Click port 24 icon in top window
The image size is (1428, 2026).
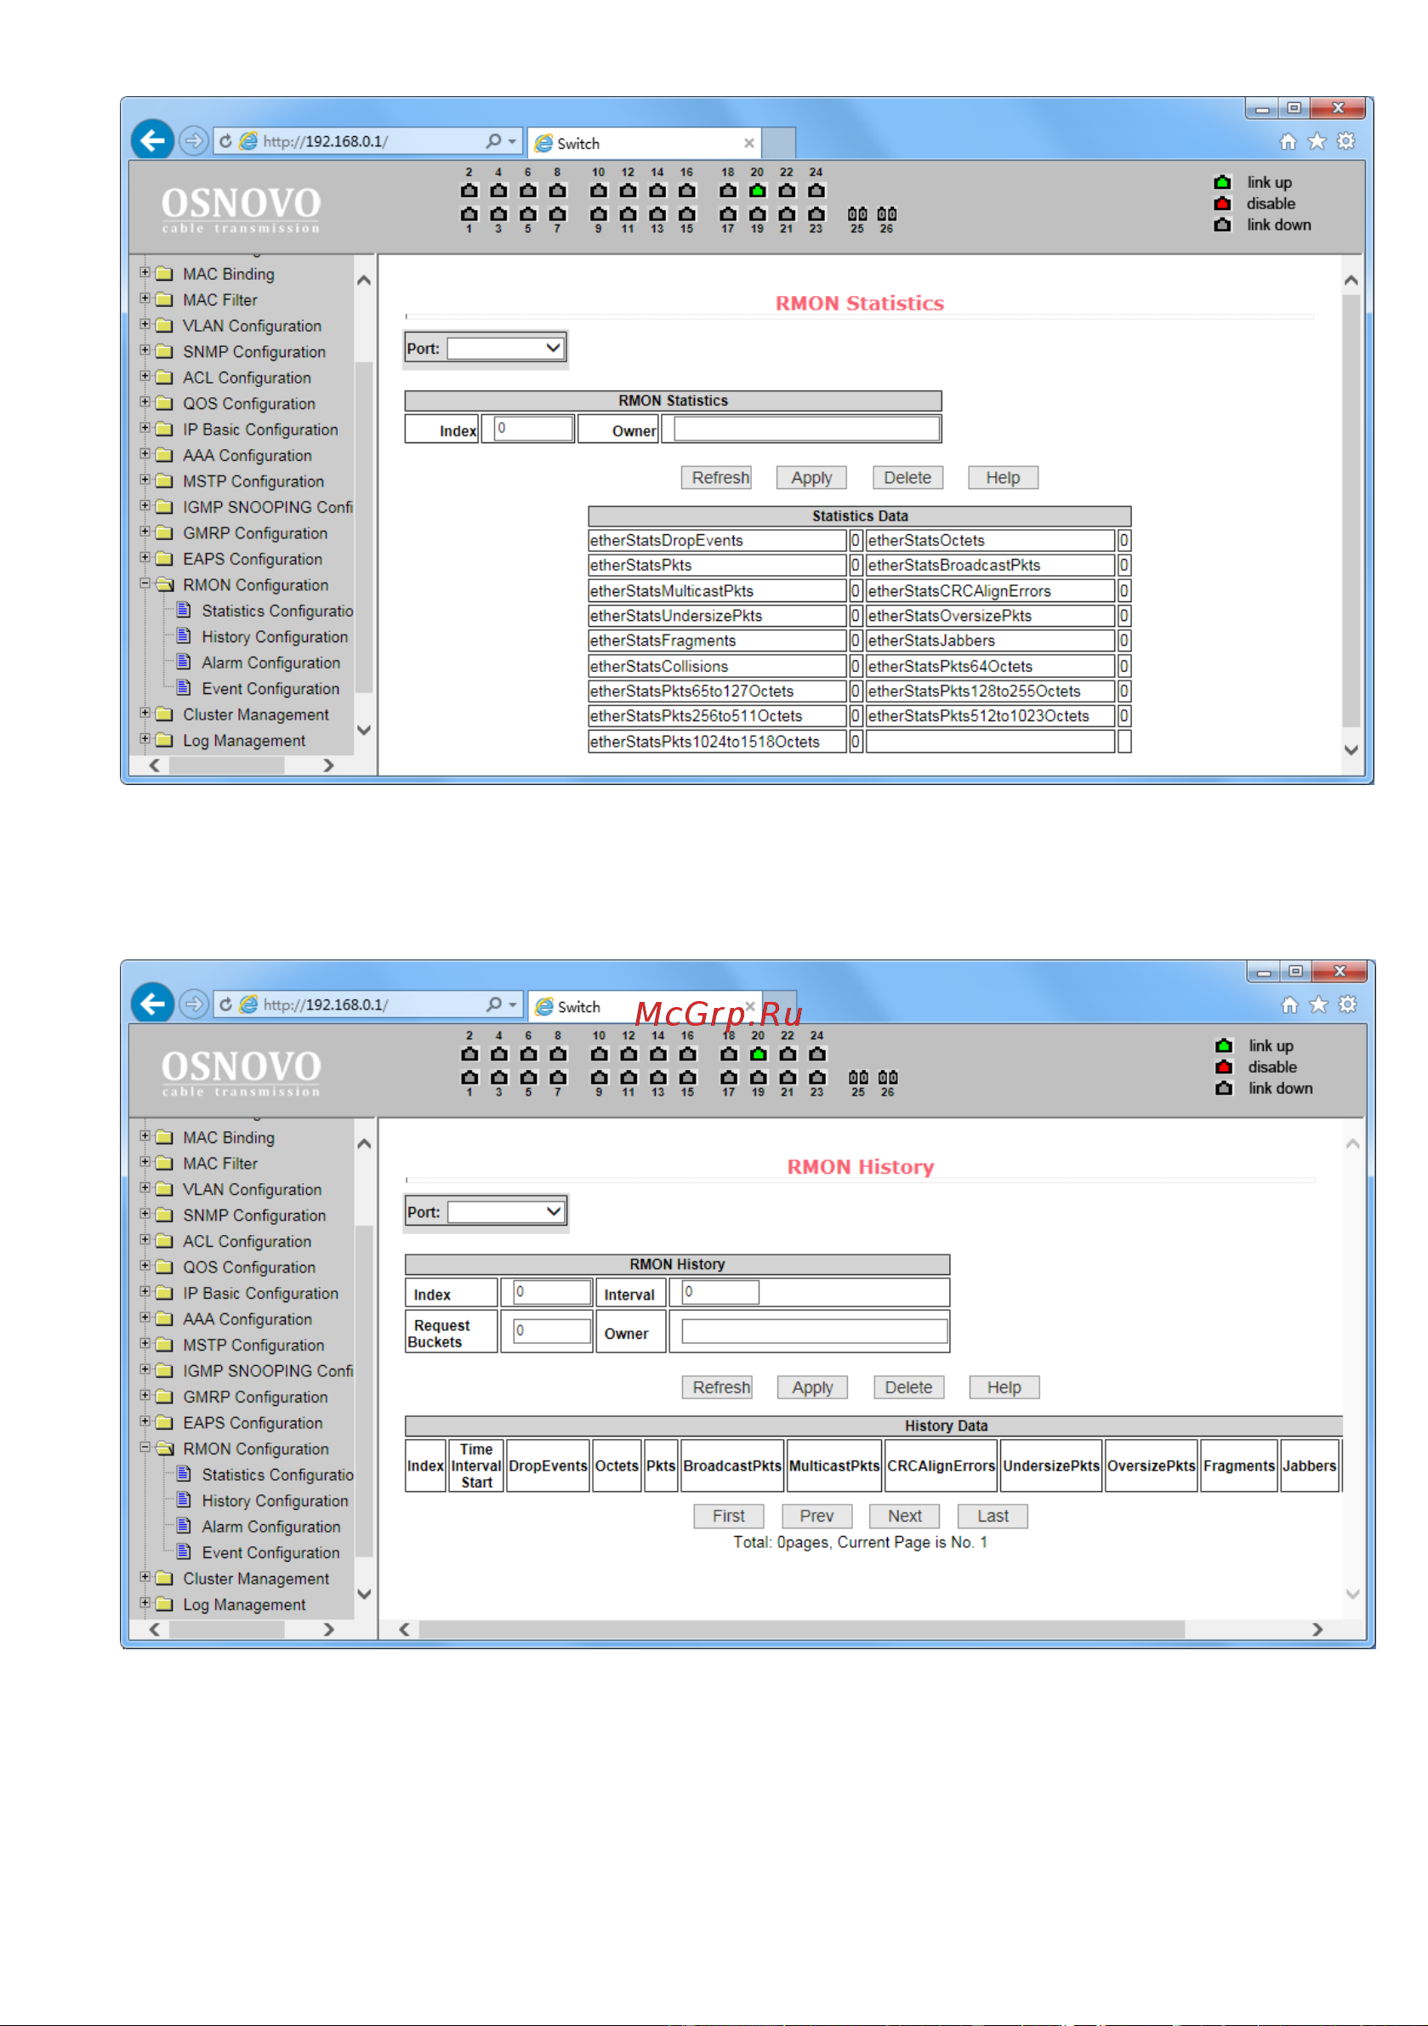(x=816, y=191)
